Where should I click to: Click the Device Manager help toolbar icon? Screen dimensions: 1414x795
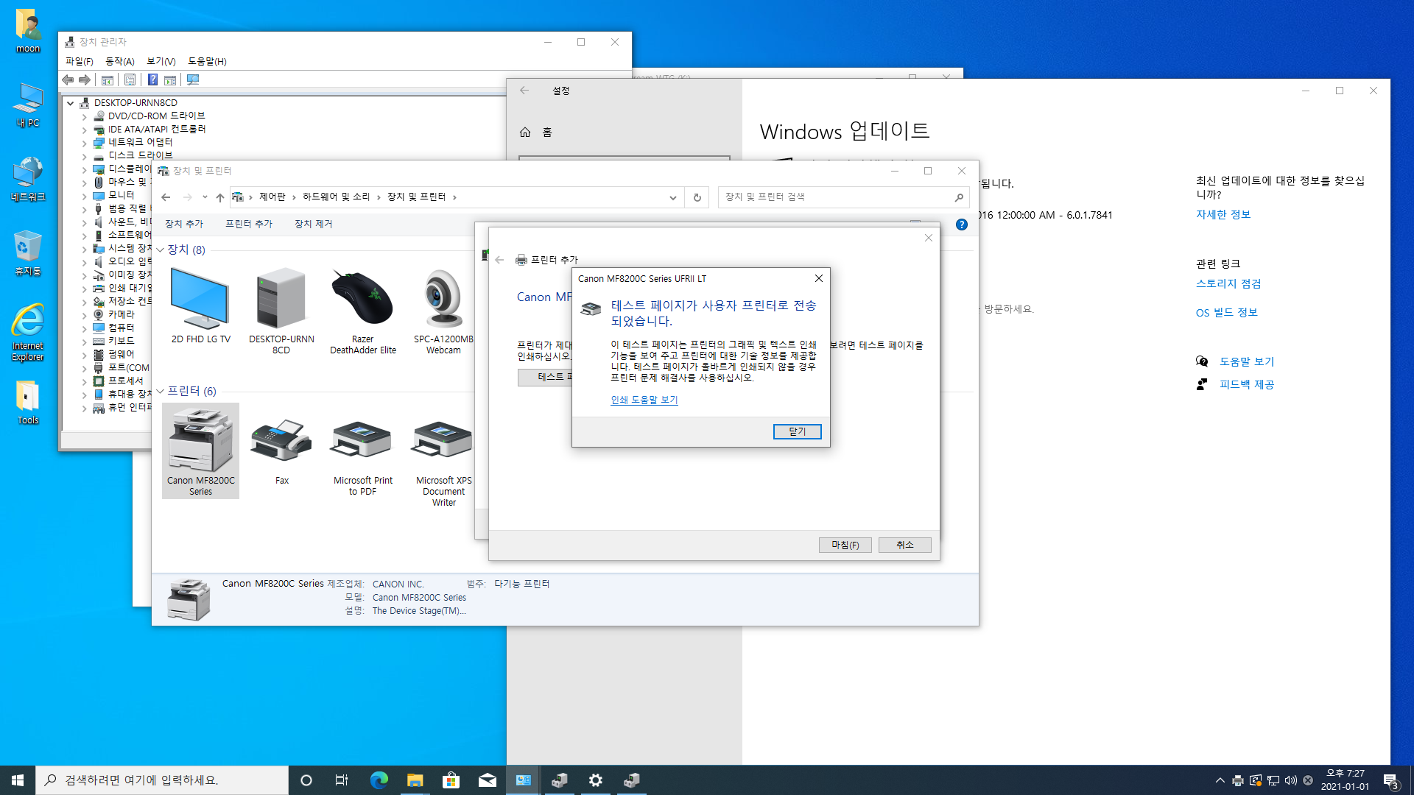[x=152, y=79]
